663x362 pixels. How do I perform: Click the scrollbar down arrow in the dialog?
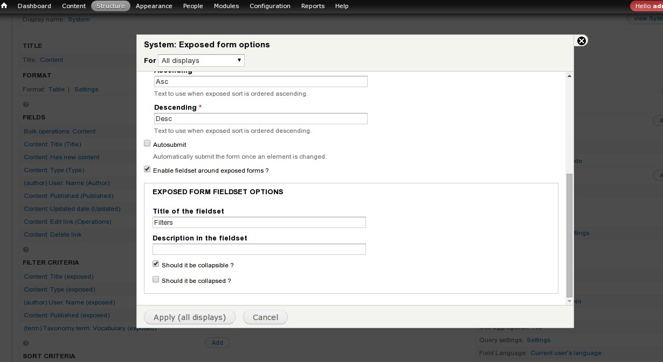[x=569, y=301]
